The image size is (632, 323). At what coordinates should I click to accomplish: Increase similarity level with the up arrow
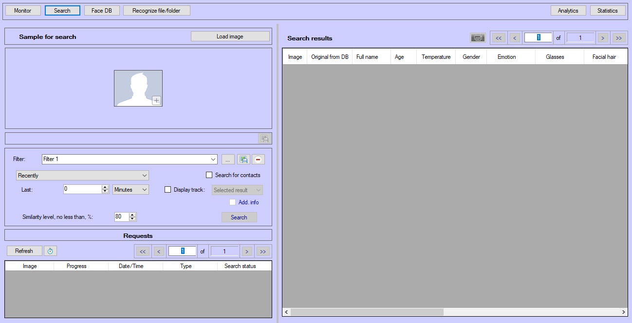[133, 215]
